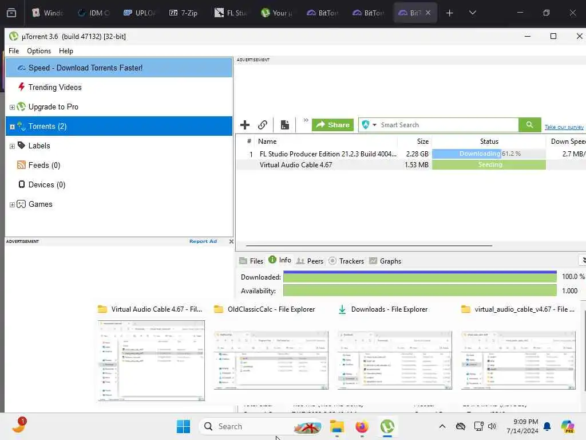
Task: Open the volume speaker tray icon
Action: pos(492,426)
